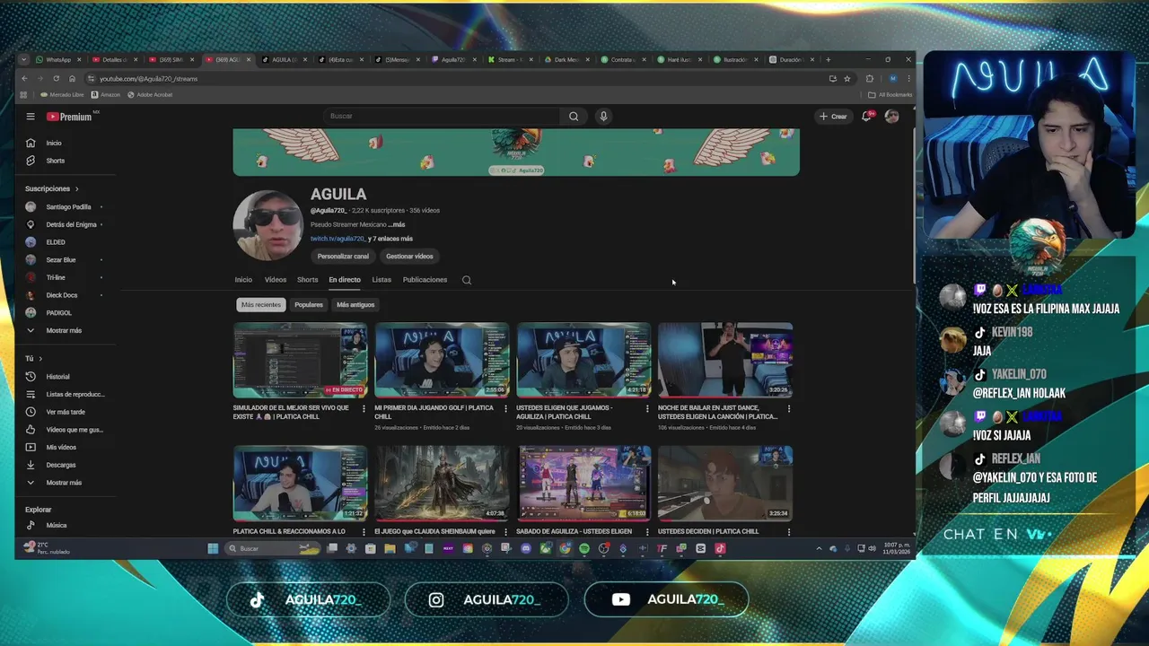Screen dimensions: 1149x646
Task: Select the Populares filter chip
Action: (x=309, y=305)
